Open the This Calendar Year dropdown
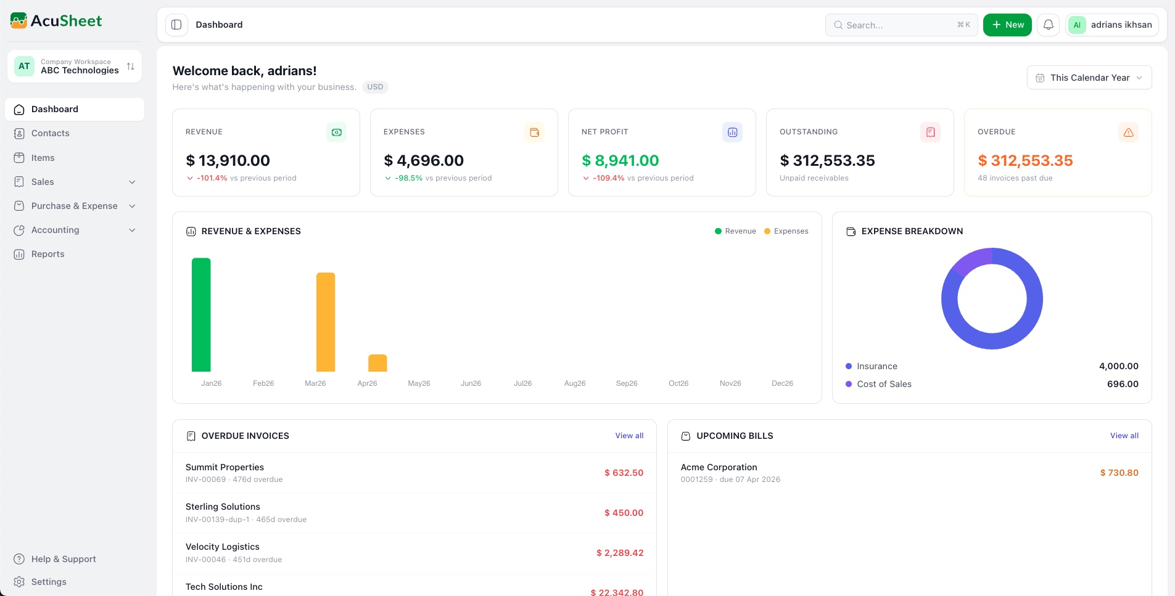Image resolution: width=1175 pixels, height=596 pixels. 1089,78
